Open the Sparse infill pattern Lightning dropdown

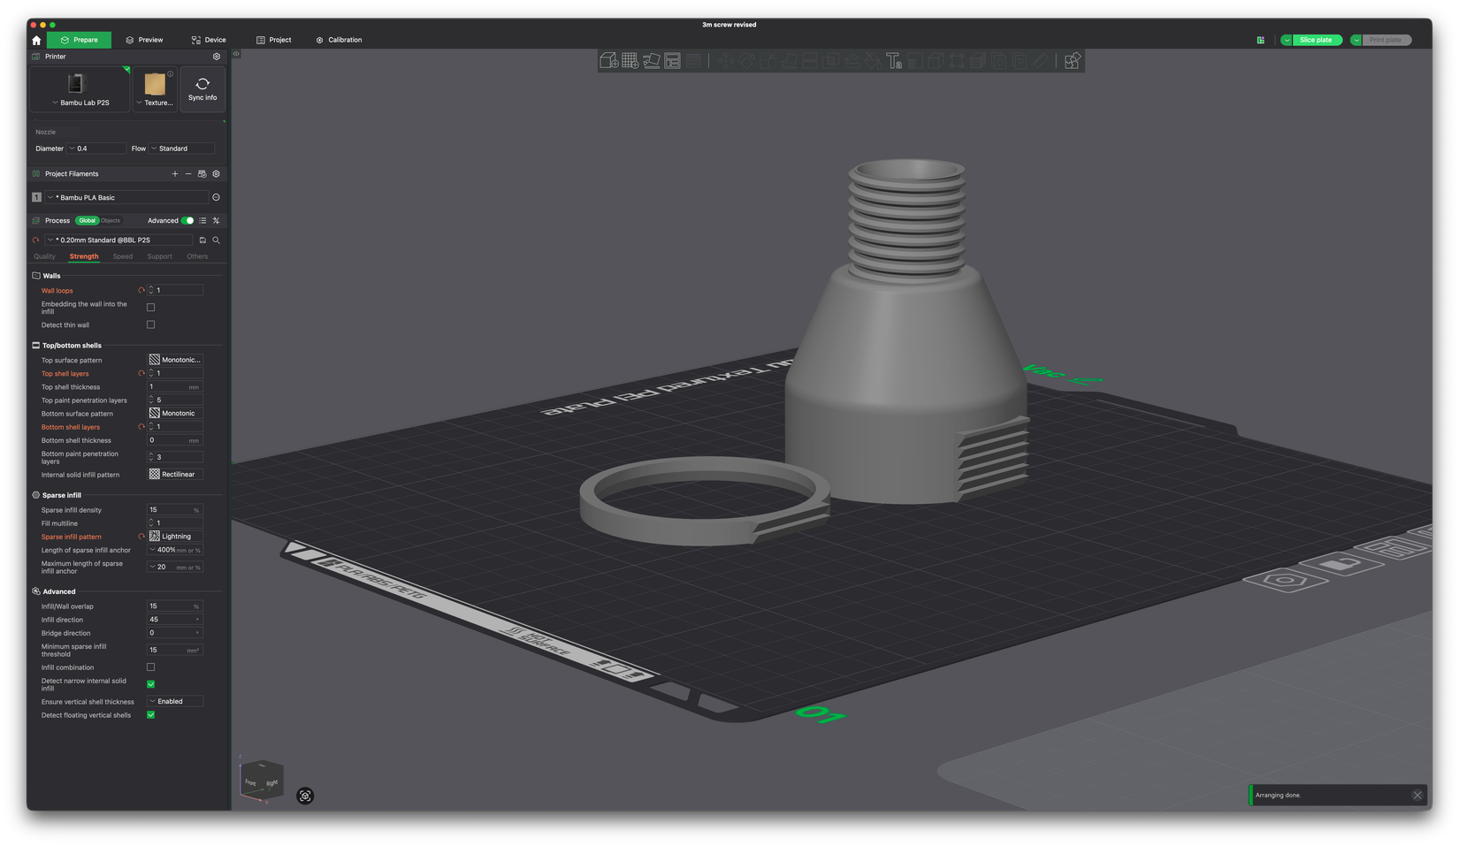point(175,537)
